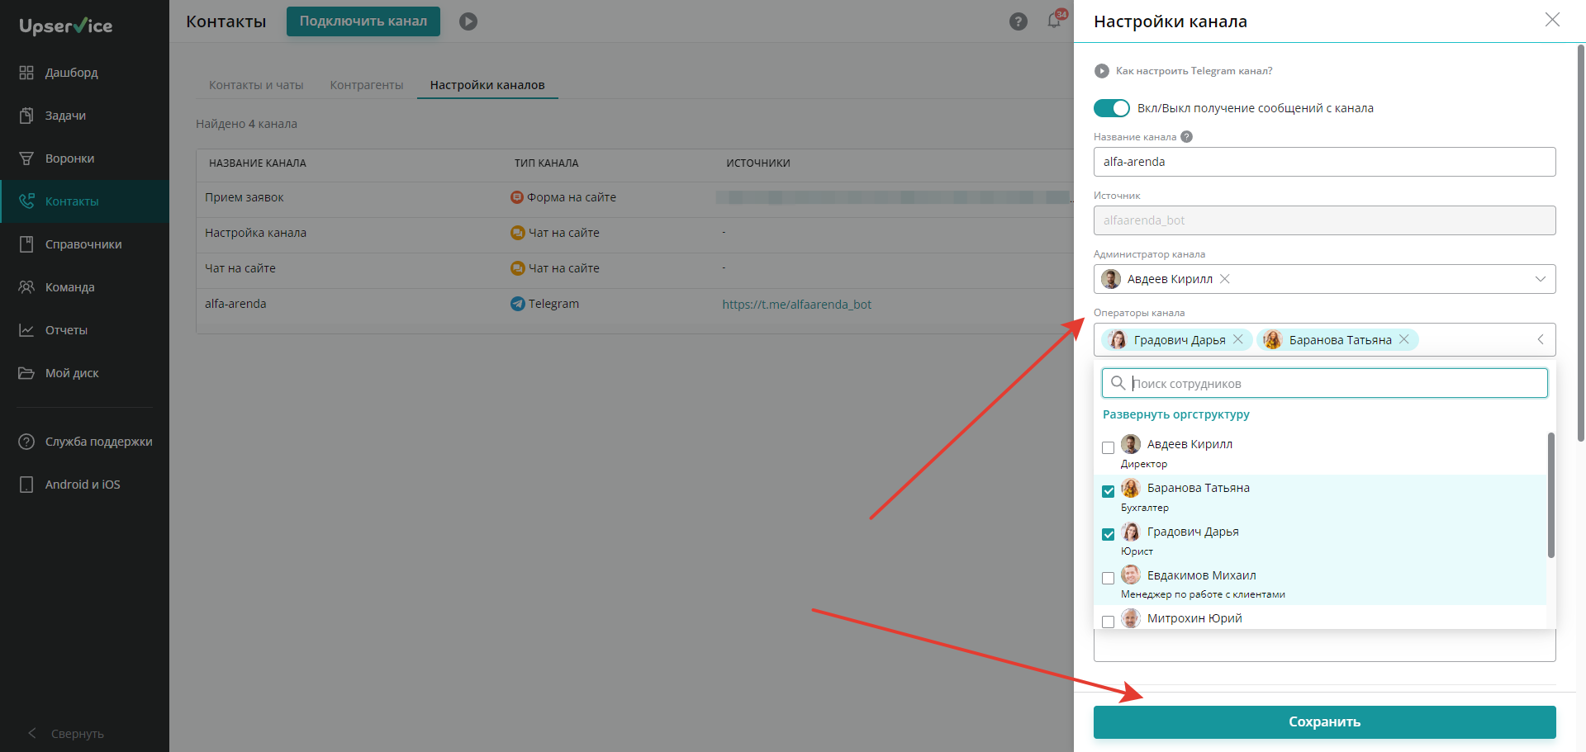
Task: Open the Команда people icon
Action: [x=26, y=287]
